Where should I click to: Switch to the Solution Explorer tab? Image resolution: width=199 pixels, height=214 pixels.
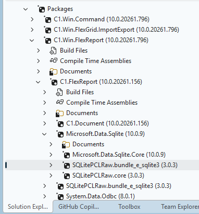[28, 207]
